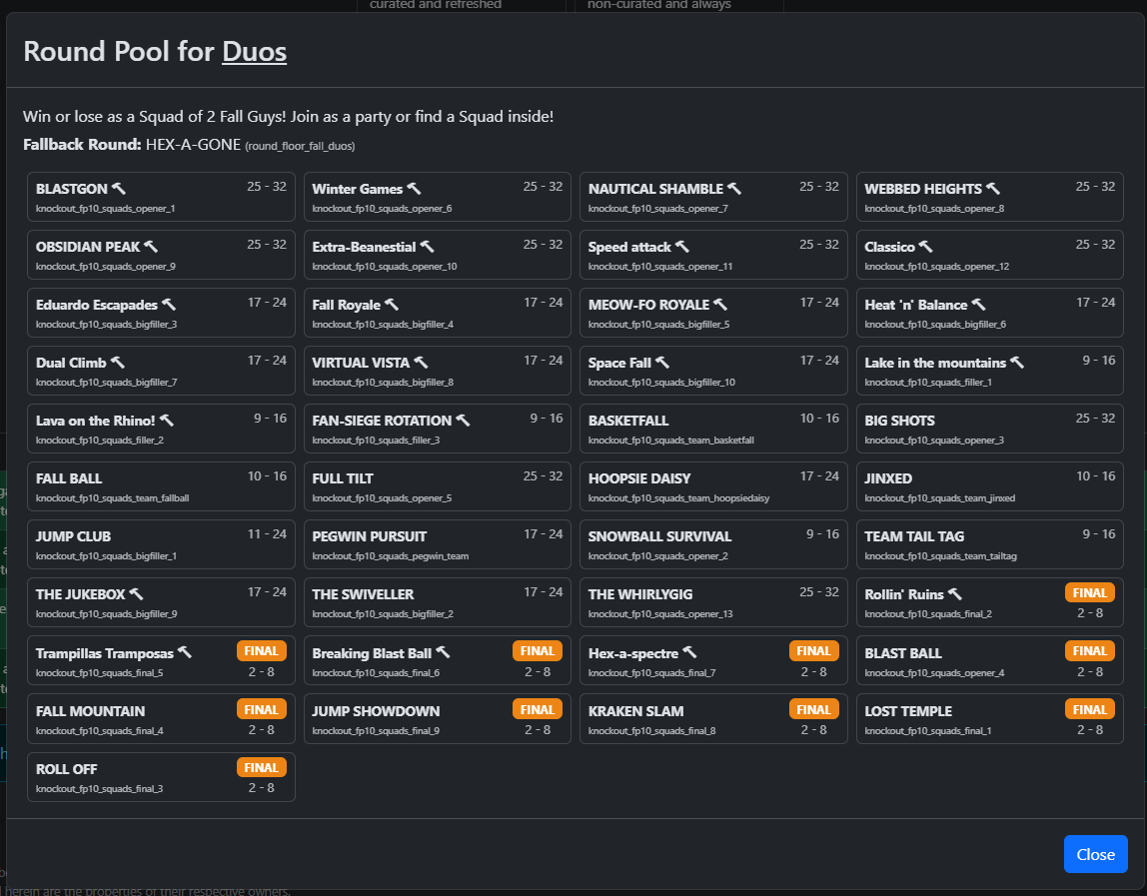This screenshot has width=1147, height=896.
Task: Click the hammer icon beside Lake in the mountains
Action: [x=1017, y=362]
